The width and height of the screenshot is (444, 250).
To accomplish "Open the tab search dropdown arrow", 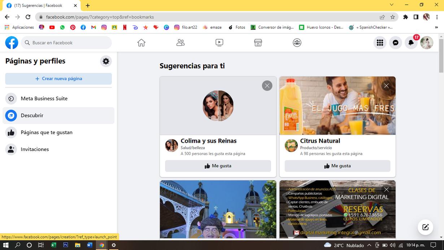I will pyautogui.click(x=392, y=5).
